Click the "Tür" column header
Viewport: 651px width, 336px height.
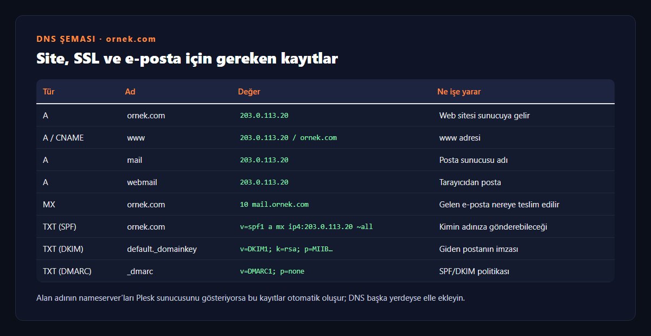49,92
